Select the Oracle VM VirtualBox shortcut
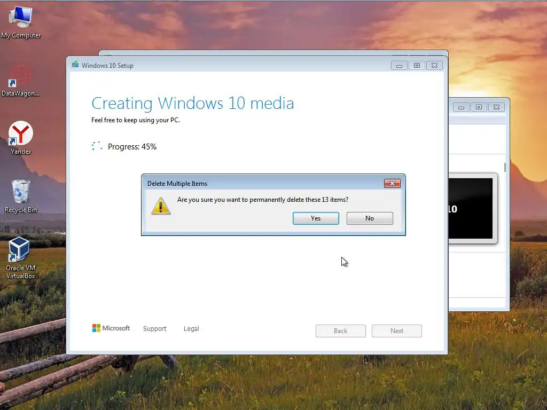The width and height of the screenshot is (547, 410). [x=21, y=258]
